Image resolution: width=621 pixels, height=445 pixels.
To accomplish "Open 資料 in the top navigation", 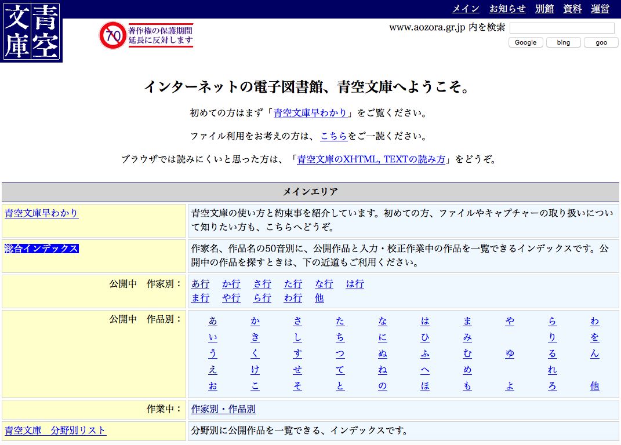I will click(x=572, y=9).
